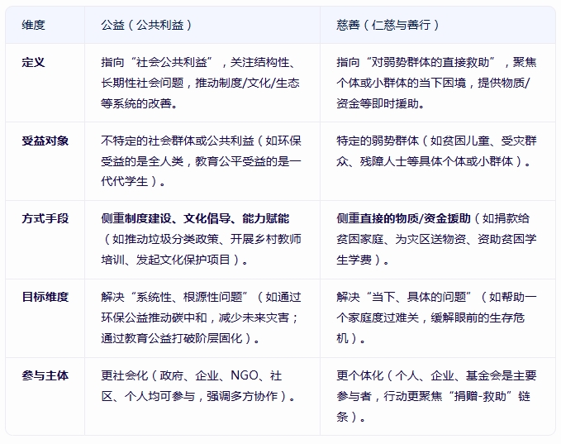Select the cell starting with 不特定的社会群体

pos(201,161)
